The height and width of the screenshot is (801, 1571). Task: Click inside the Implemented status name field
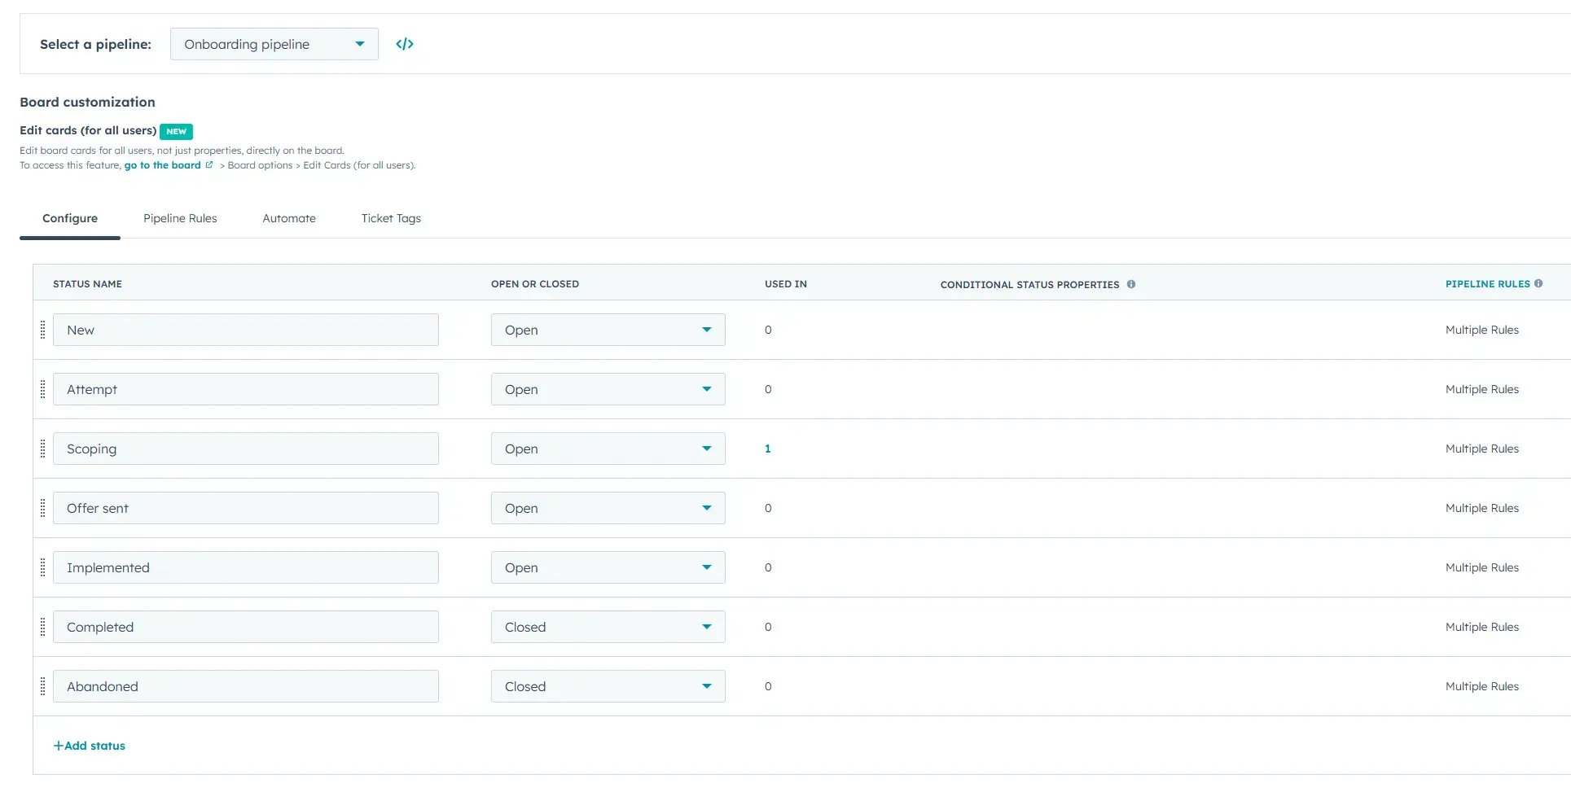244,567
